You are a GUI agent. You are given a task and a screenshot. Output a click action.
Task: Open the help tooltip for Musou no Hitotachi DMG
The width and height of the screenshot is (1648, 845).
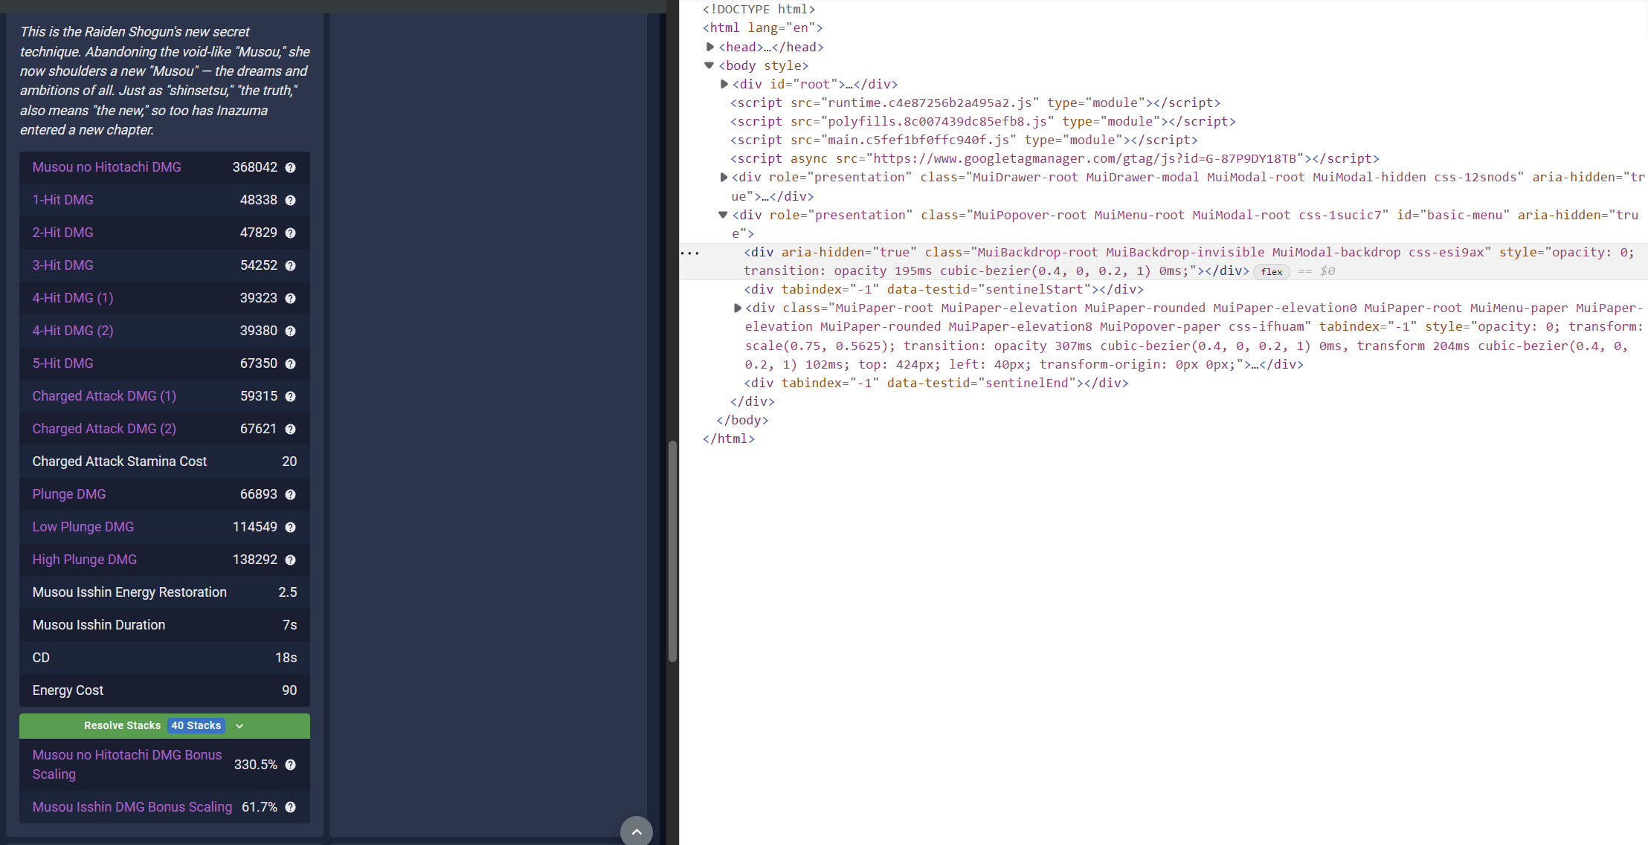tap(290, 167)
